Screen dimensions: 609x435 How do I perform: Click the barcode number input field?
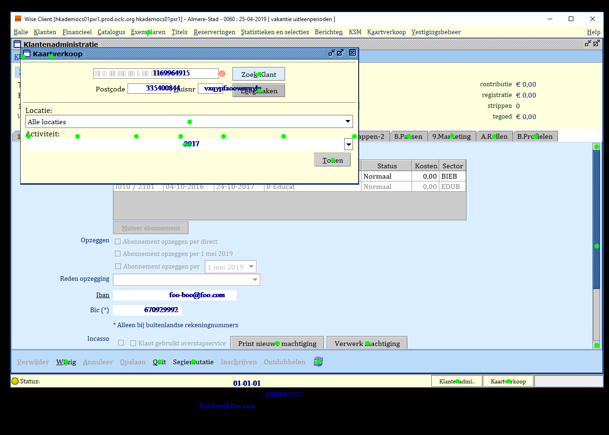click(156, 74)
